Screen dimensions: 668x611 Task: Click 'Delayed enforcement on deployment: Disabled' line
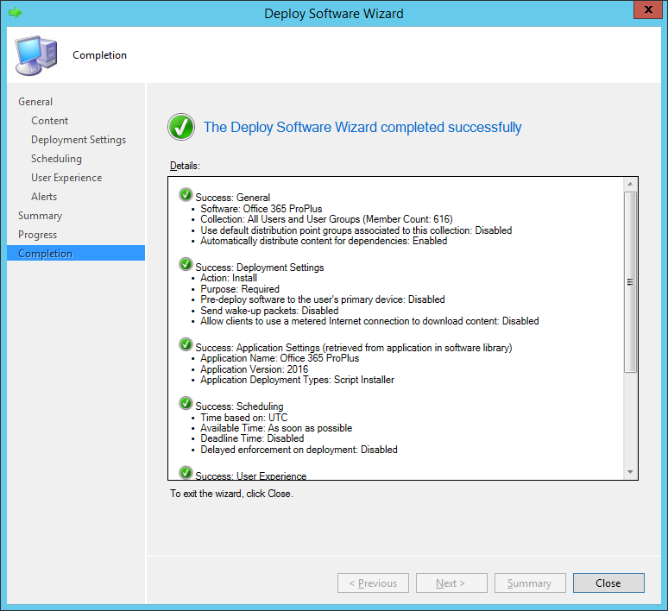pyautogui.click(x=299, y=450)
